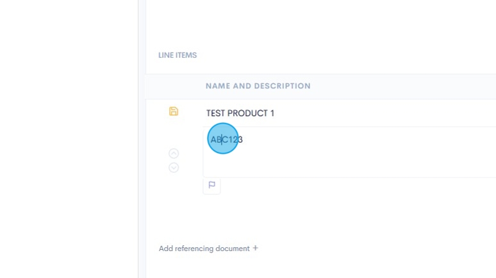The image size is (496, 278).
Task: Move line item down with circled chevron
Action: pyautogui.click(x=174, y=168)
